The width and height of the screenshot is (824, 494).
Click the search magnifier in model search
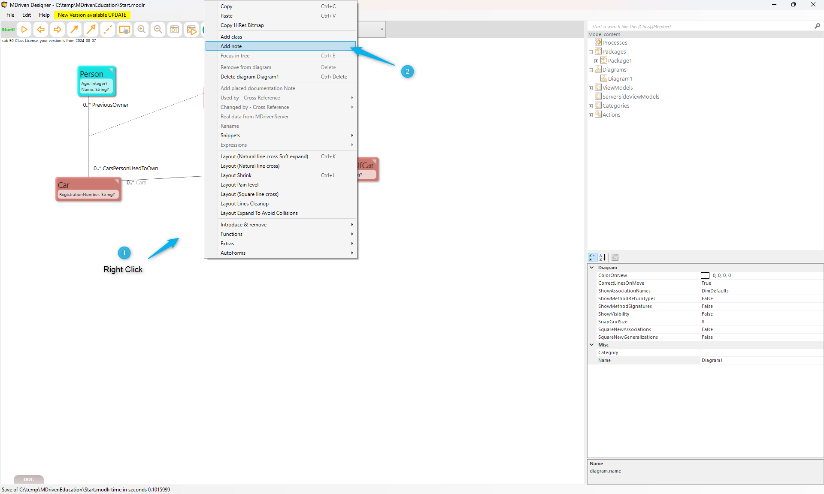[x=817, y=26]
